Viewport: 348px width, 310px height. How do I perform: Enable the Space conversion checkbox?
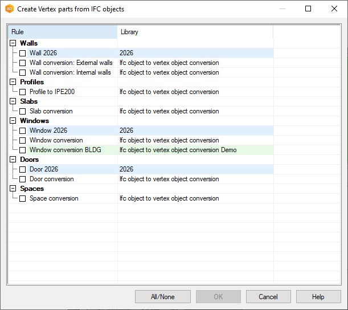pyautogui.click(x=23, y=198)
